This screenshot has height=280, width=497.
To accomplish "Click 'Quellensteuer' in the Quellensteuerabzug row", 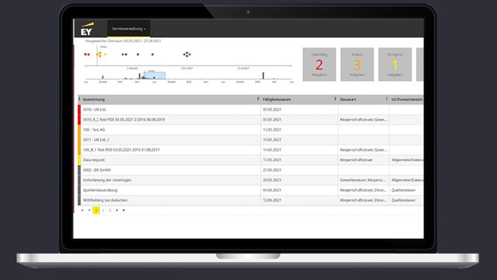I will click(x=404, y=190).
